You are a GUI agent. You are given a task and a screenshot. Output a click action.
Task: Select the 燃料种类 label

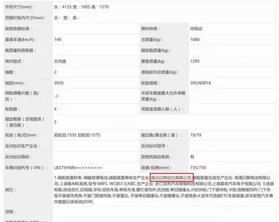[x=151, y=29]
